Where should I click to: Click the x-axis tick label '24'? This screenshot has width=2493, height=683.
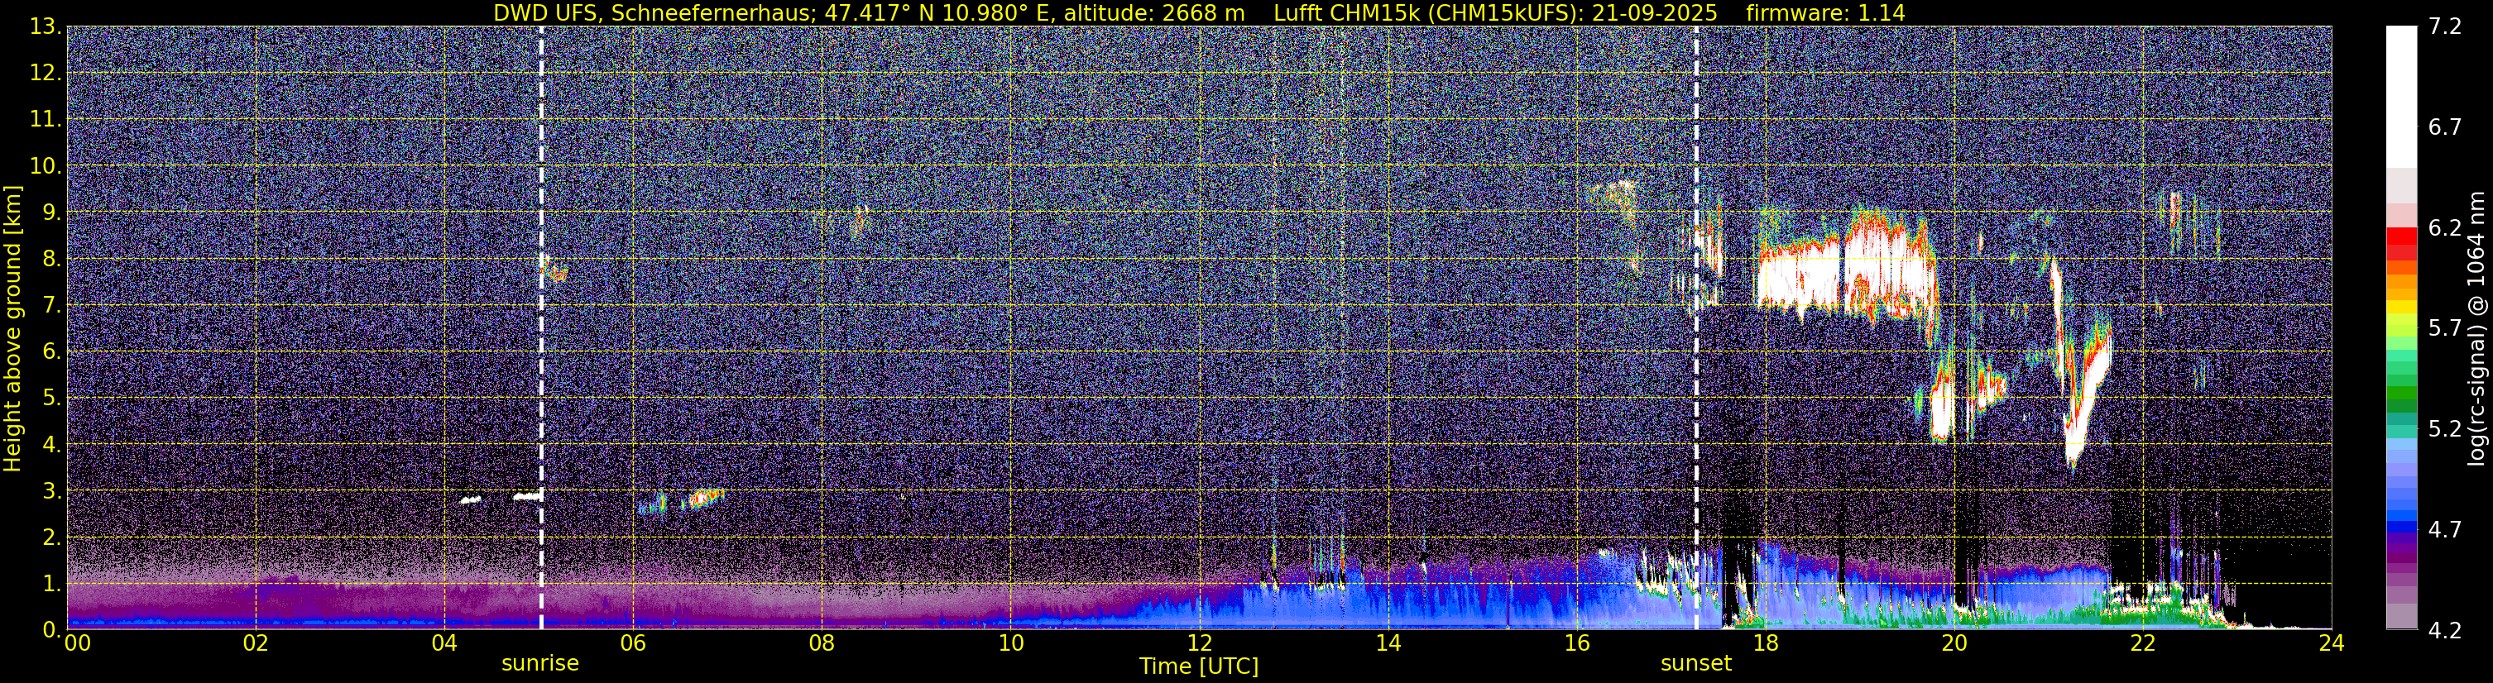pos(2332,643)
